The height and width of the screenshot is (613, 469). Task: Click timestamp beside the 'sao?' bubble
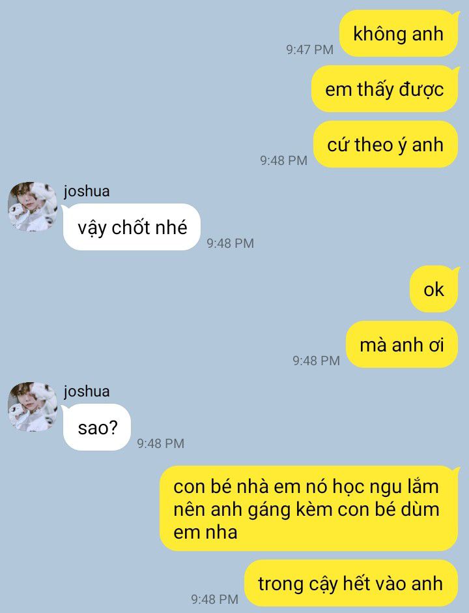pos(160,443)
